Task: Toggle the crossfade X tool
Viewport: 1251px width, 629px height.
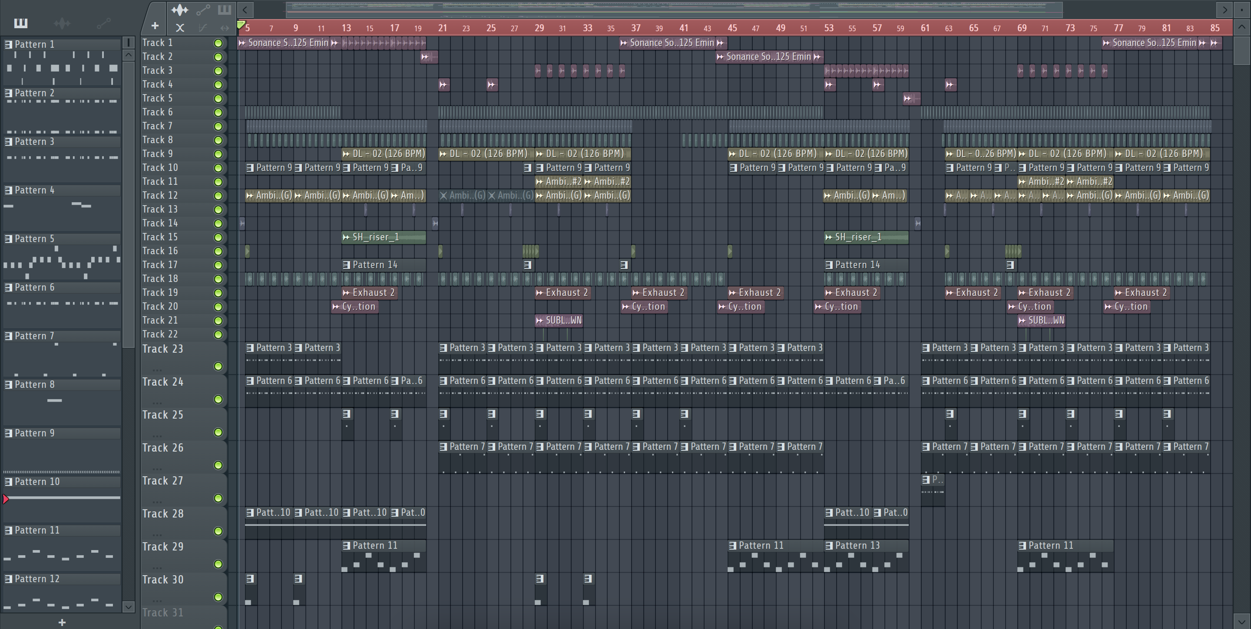Action: [180, 28]
